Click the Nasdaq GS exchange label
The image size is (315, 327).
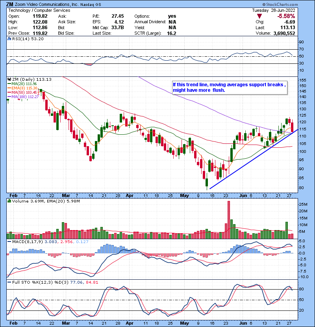(91, 5)
